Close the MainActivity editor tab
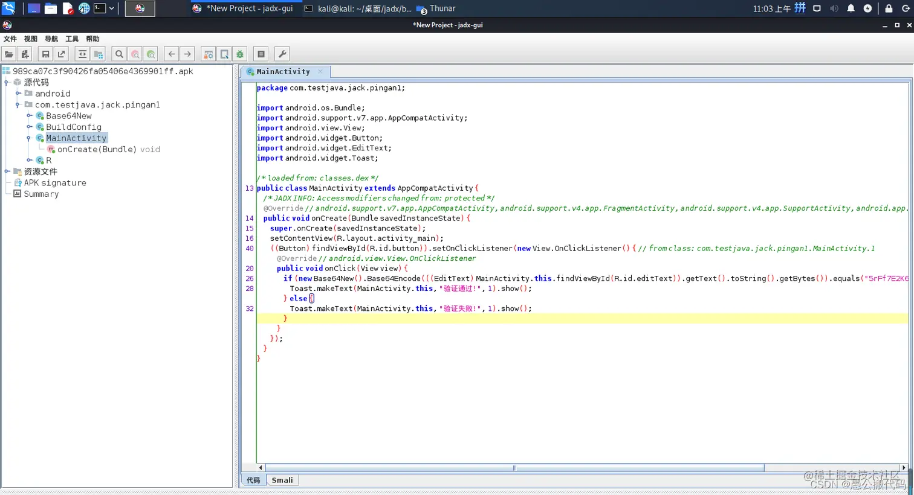Image resolution: width=914 pixels, height=495 pixels. click(x=320, y=71)
